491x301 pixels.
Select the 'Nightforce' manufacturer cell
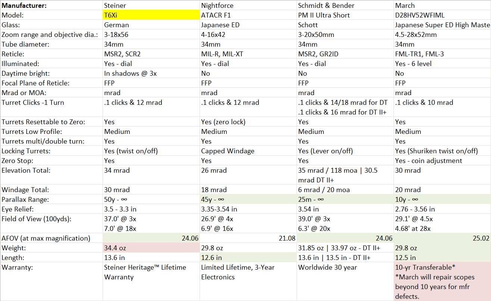248,6
